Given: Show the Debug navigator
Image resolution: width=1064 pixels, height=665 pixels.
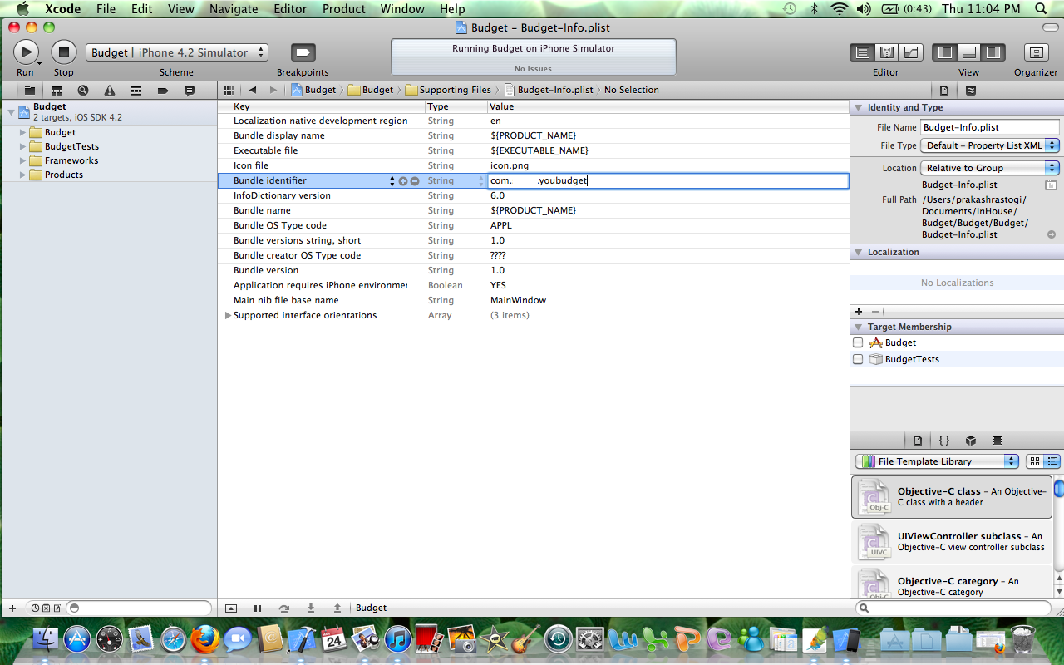Looking at the screenshot, I should pyautogui.click(x=136, y=90).
